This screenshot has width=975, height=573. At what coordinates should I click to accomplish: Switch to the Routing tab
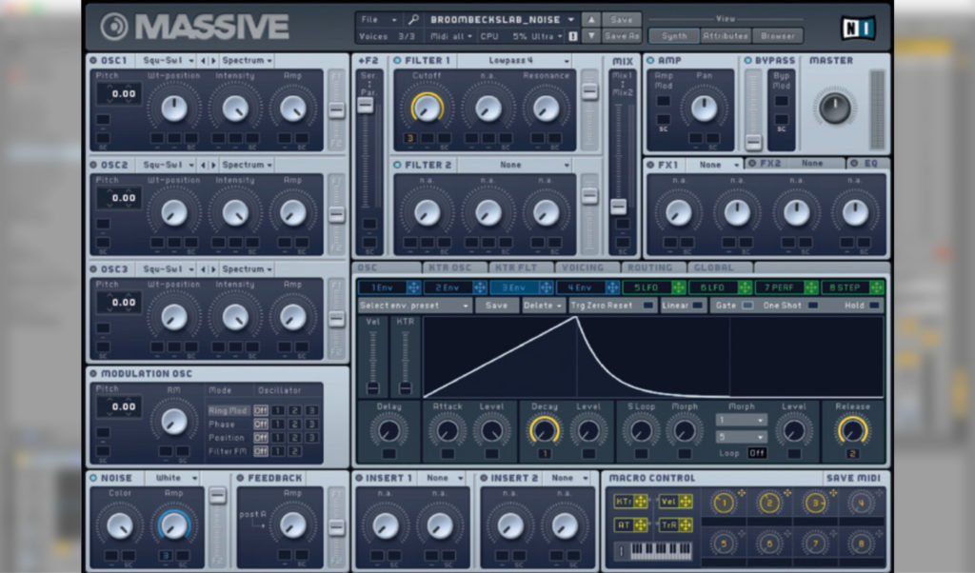point(651,267)
